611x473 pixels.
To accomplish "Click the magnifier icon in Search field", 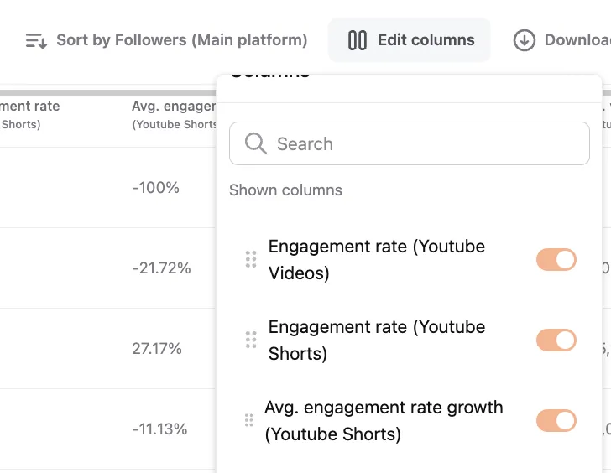I will (256, 143).
